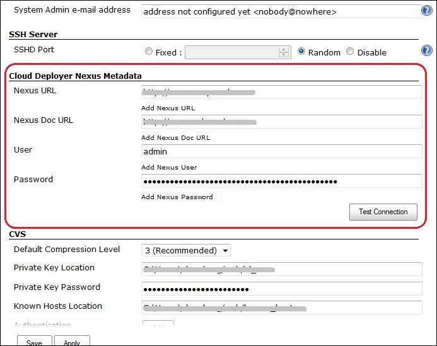This screenshot has width=437, height=346.
Task: Click the Add Nexus User hint text
Action: point(169,167)
